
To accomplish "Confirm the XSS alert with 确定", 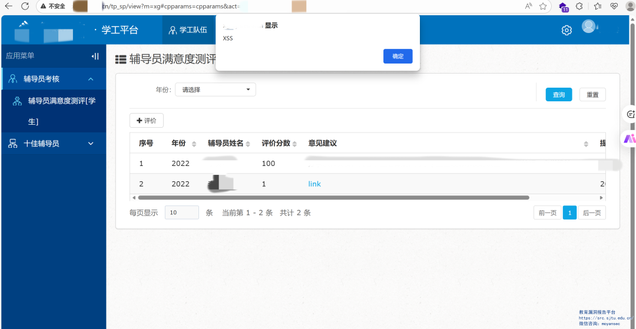I will point(398,57).
